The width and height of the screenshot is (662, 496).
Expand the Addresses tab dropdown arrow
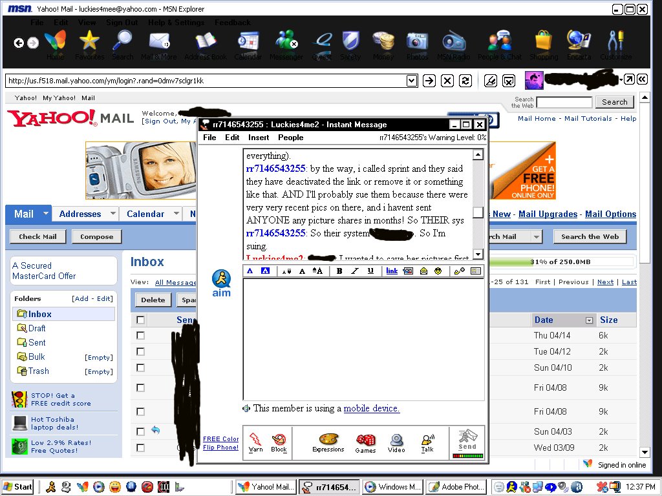pyautogui.click(x=112, y=213)
